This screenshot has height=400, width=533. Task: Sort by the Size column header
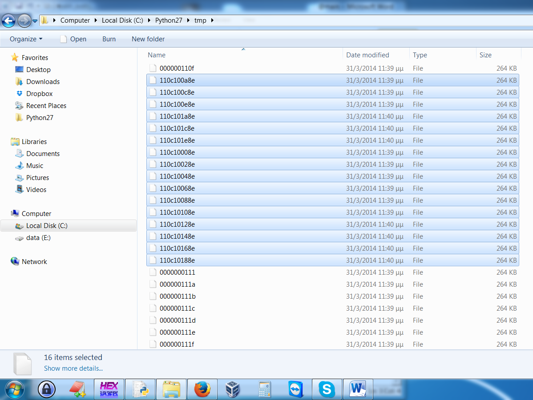click(x=499, y=55)
